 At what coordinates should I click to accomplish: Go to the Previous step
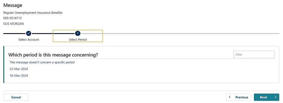coord(238,97)
